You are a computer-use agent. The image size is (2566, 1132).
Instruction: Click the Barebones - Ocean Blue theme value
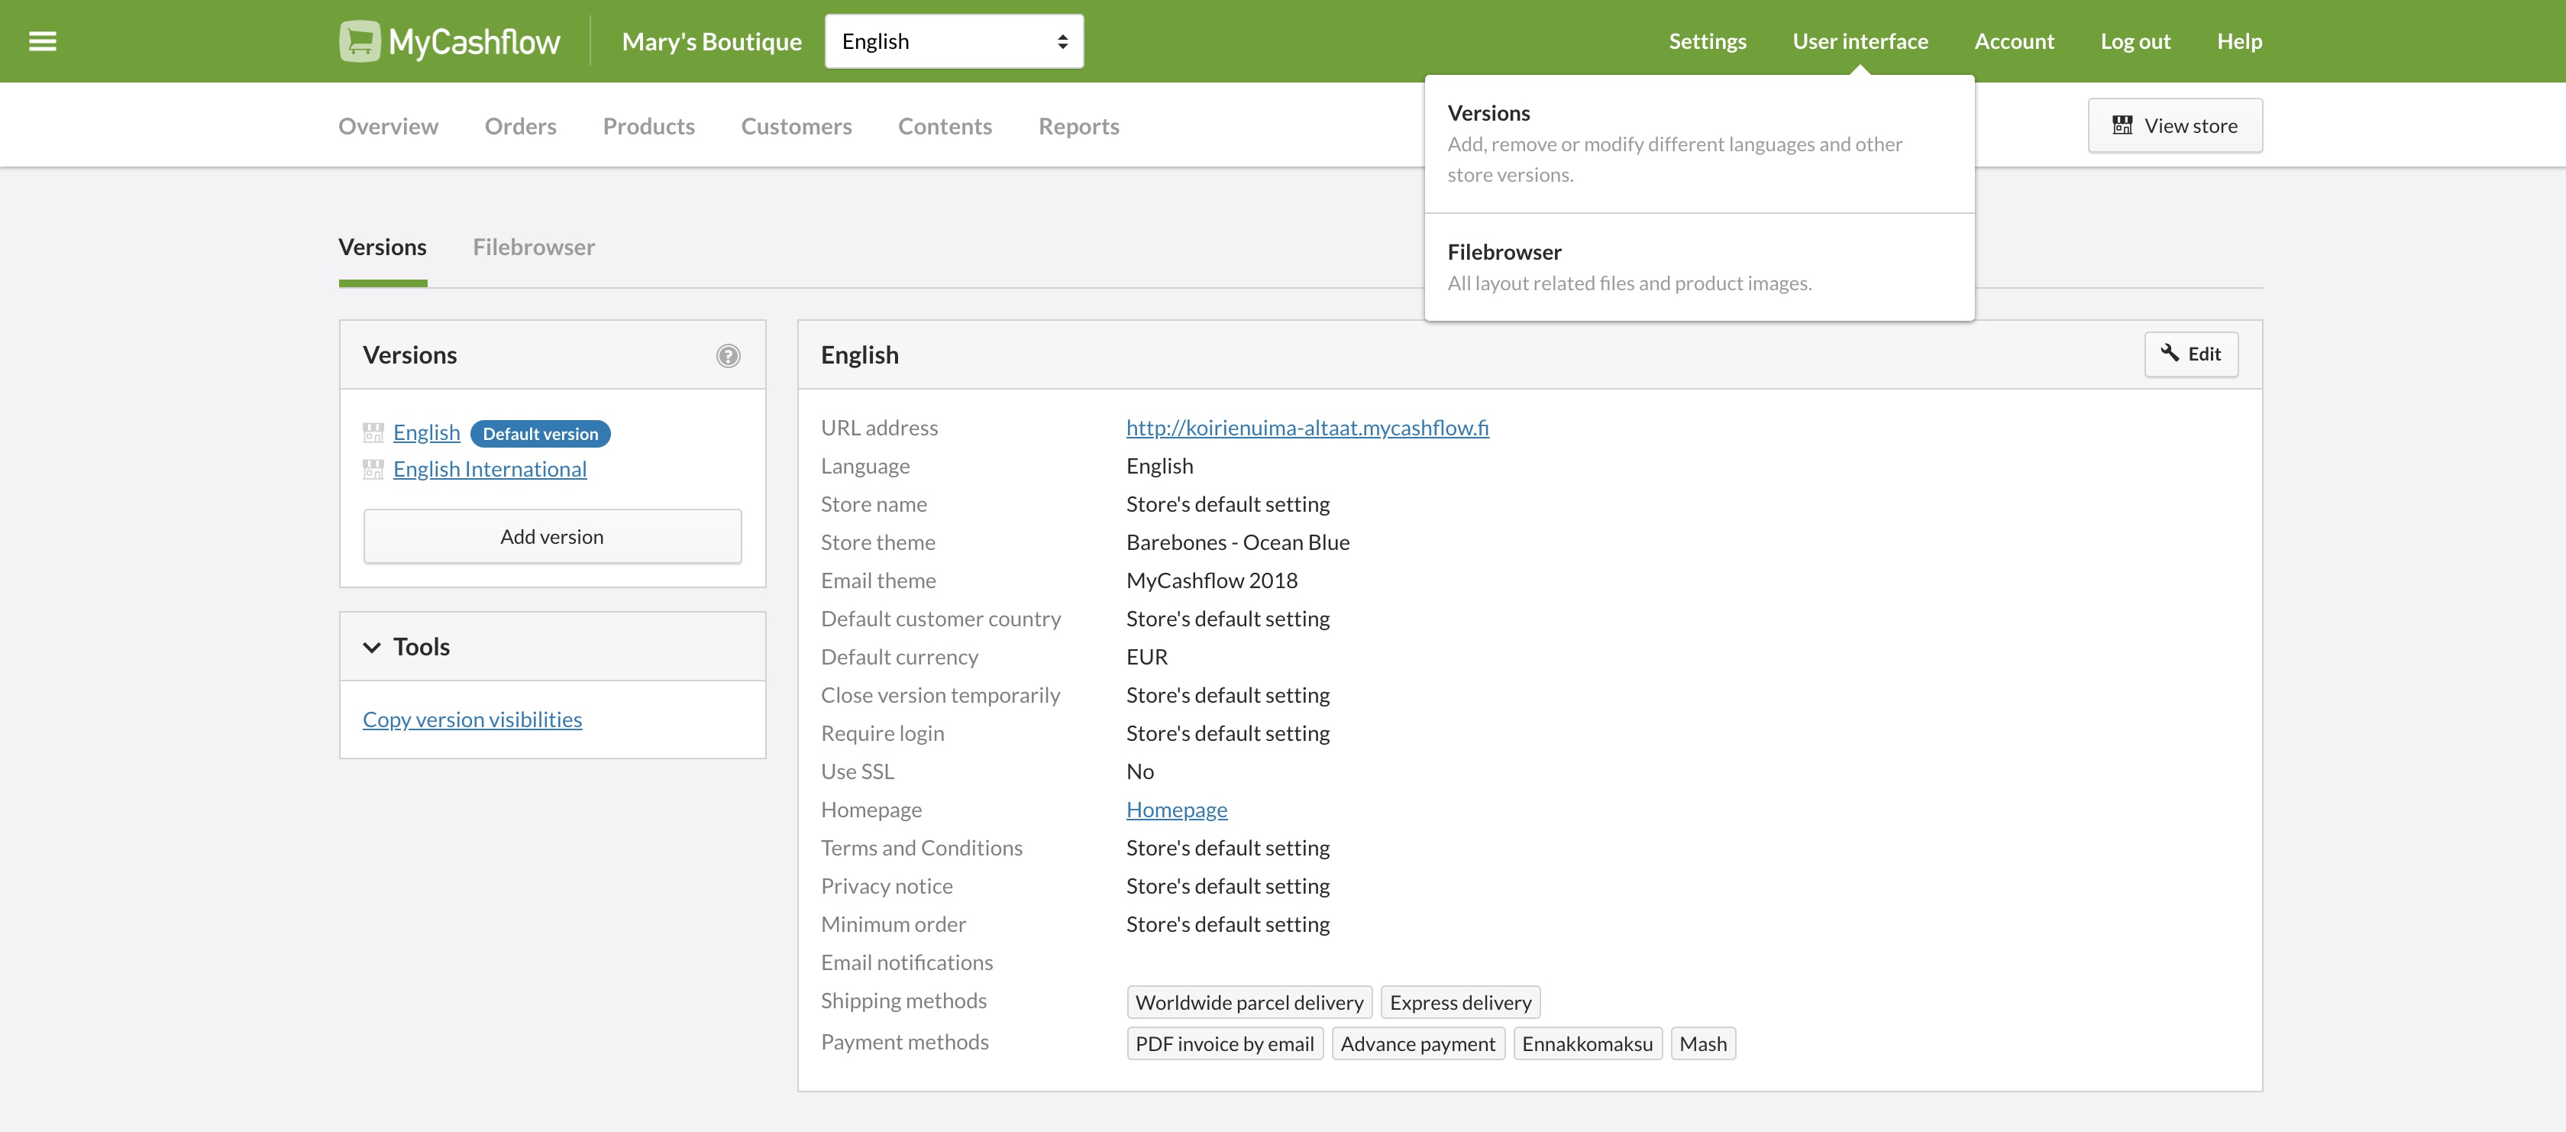(x=1237, y=542)
